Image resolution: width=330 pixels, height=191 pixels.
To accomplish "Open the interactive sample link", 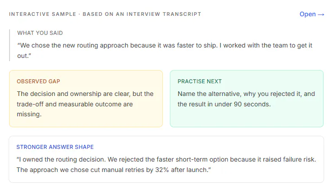I will pos(312,14).
